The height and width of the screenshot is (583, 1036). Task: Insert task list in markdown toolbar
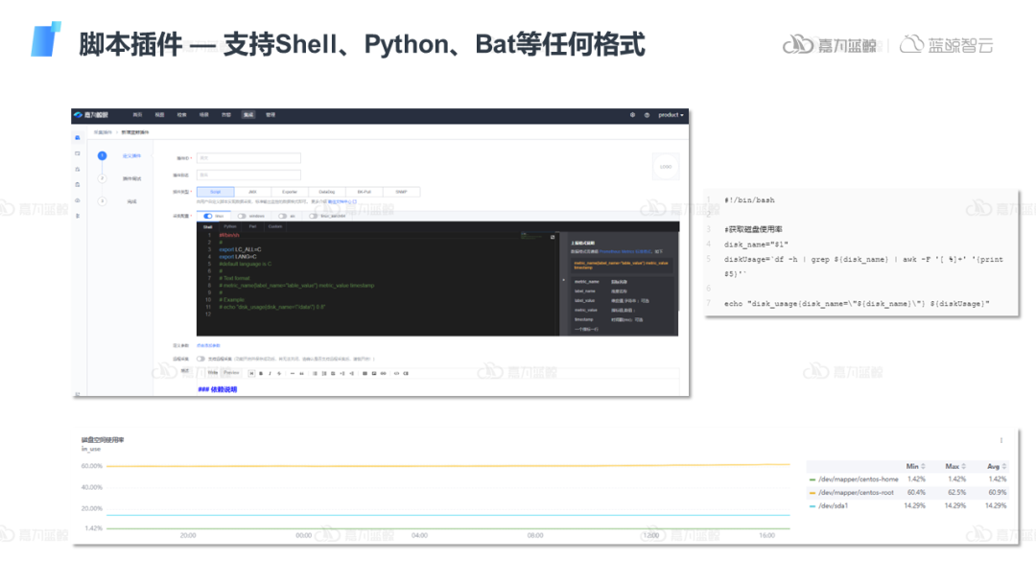click(333, 373)
